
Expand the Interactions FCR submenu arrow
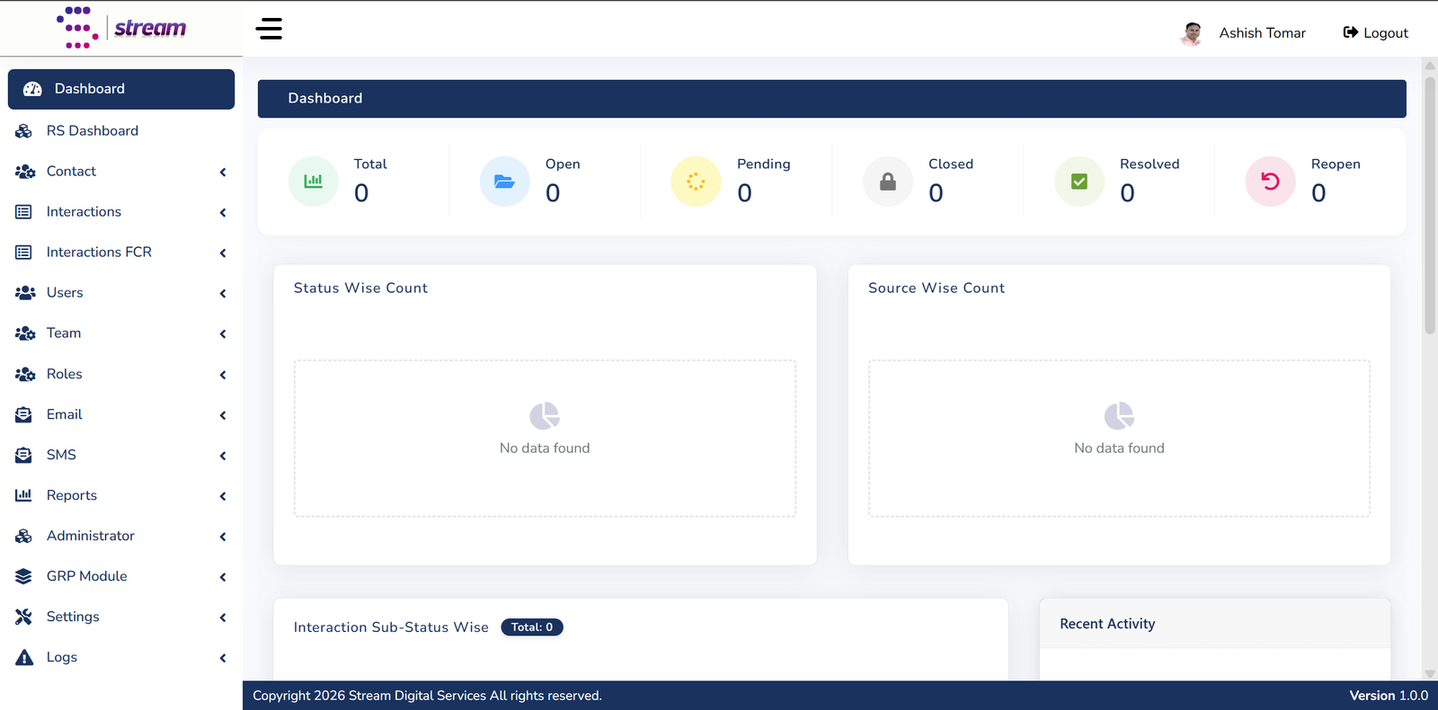pyautogui.click(x=223, y=253)
